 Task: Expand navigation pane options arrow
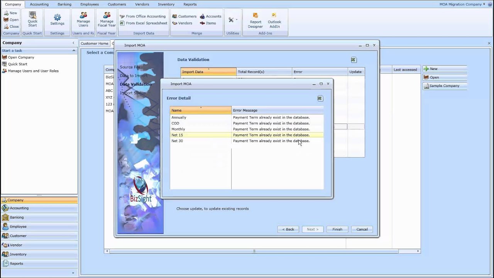tap(73, 273)
